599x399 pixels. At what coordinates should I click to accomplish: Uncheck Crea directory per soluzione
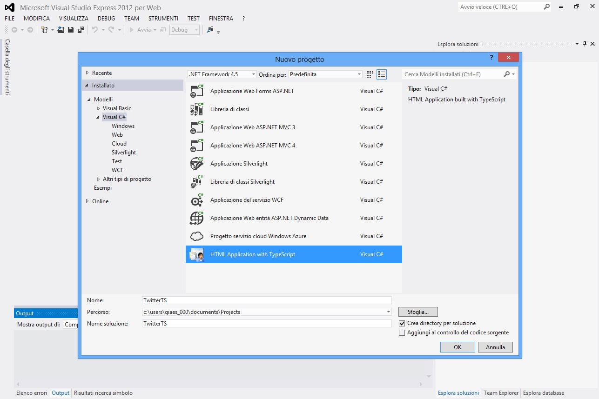[x=403, y=323]
